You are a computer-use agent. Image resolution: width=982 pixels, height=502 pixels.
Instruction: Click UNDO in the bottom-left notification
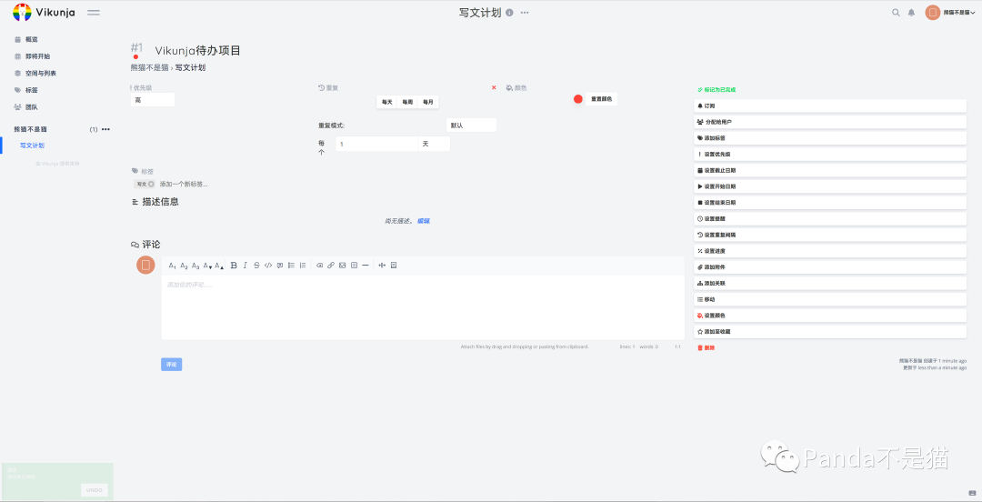pyautogui.click(x=94, y=490)
